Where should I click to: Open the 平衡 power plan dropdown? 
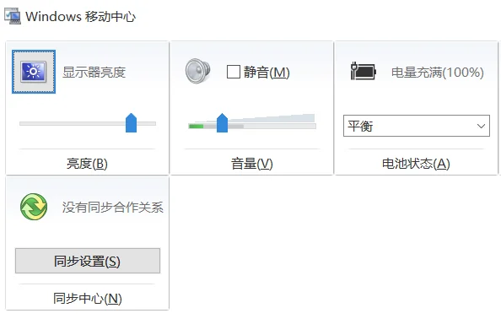417,126
